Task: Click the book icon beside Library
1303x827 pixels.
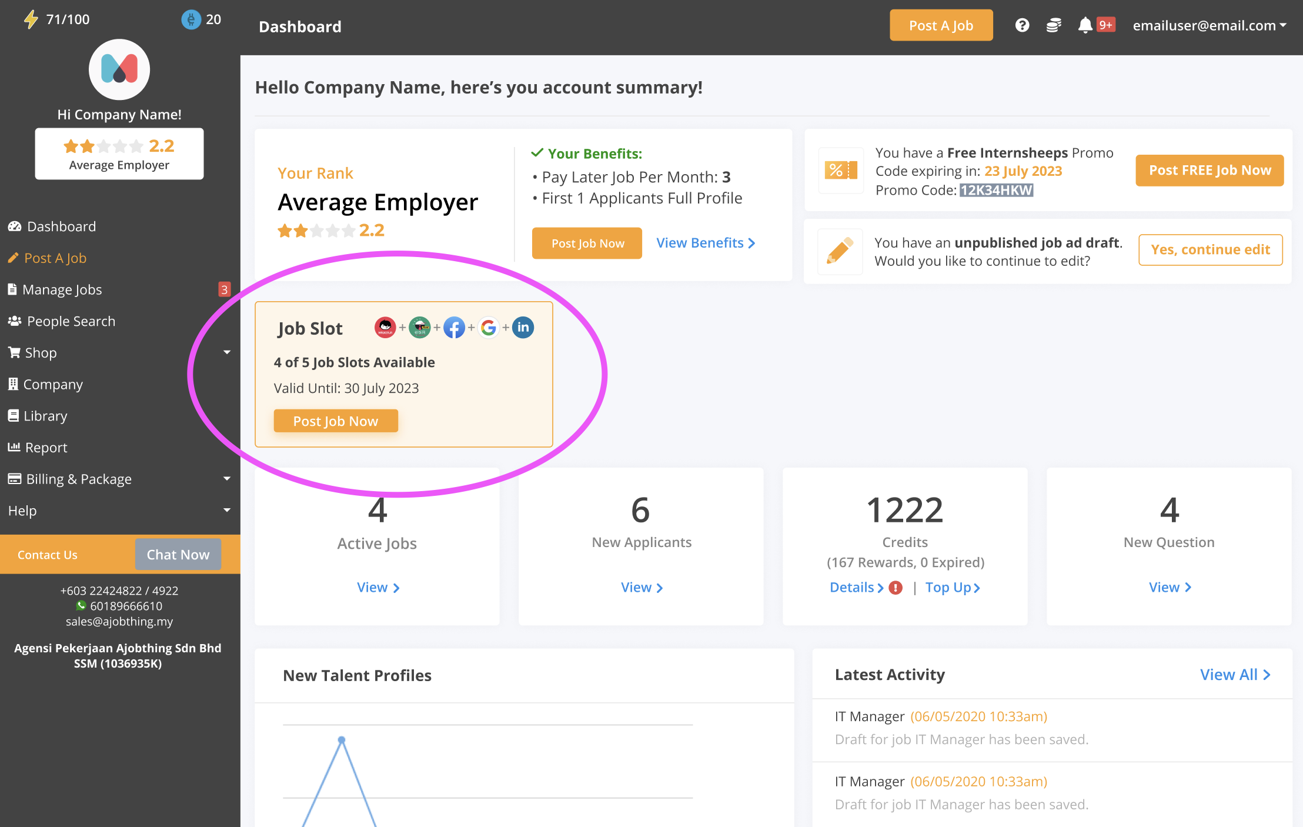Action: click(x=13, y=416)
